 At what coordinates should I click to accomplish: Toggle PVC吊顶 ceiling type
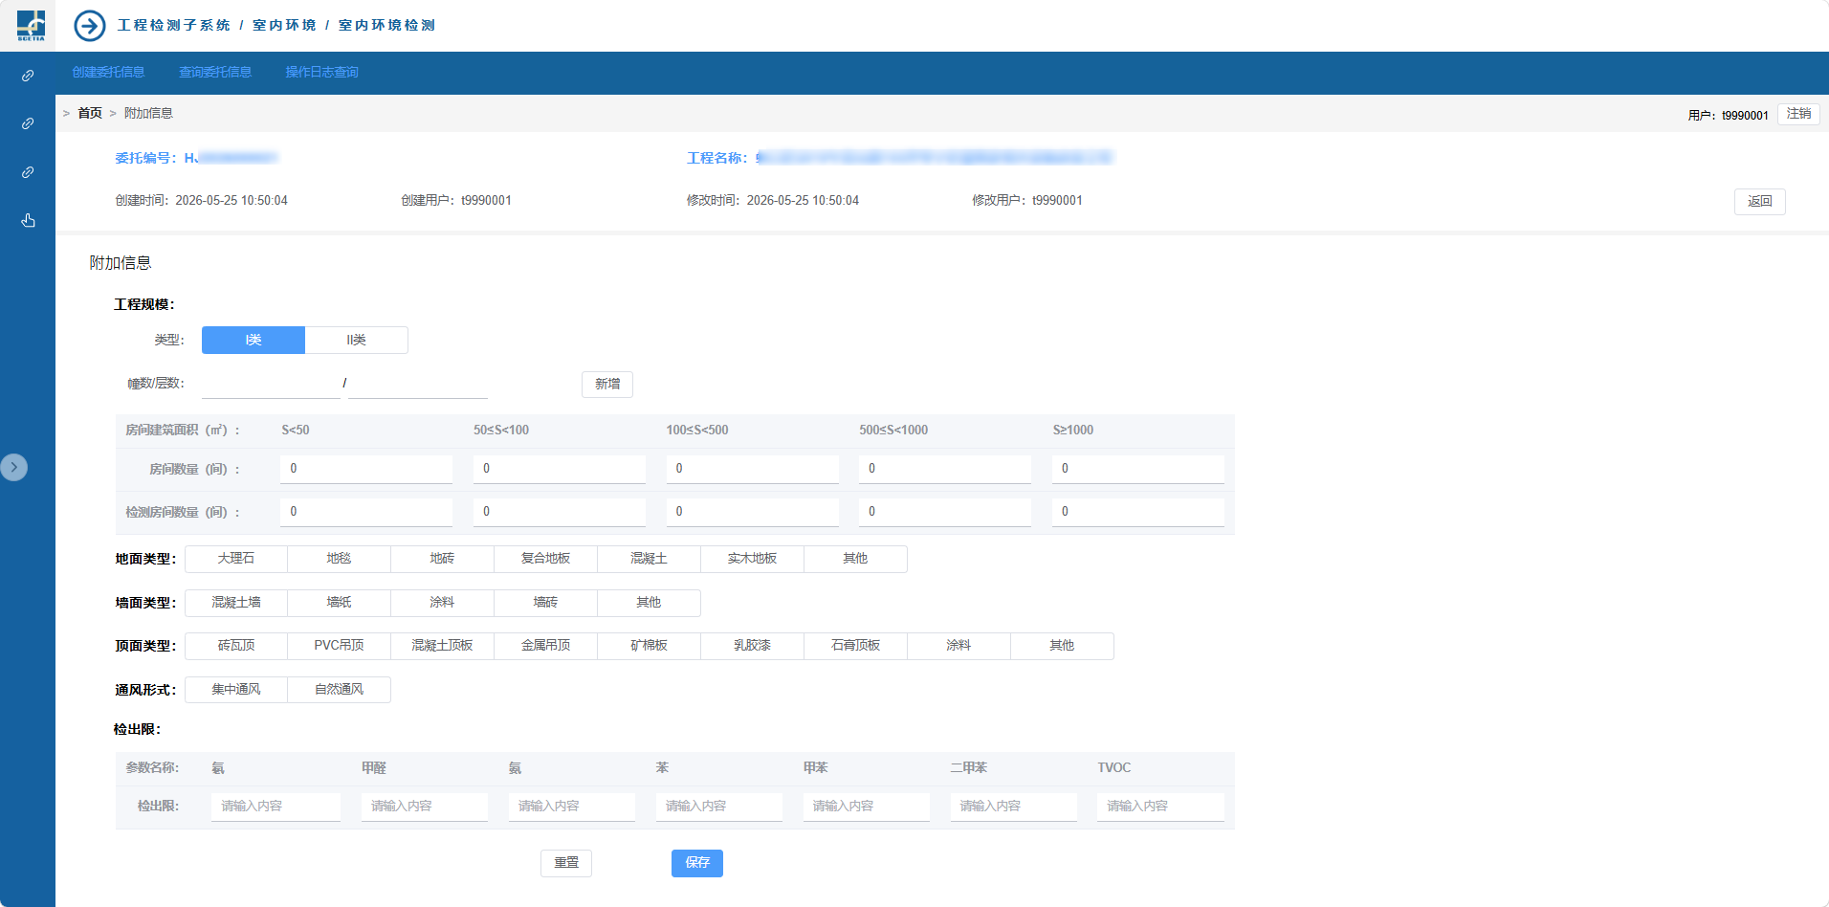coord(340,646)
